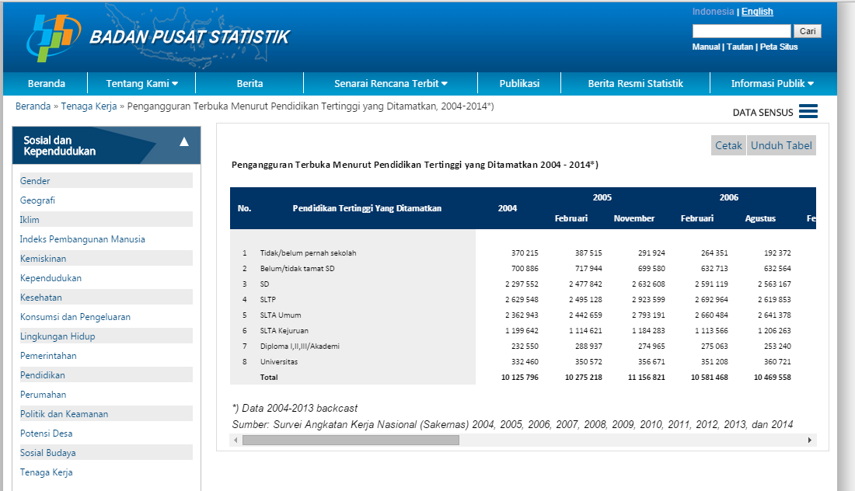Open the Tautan link
The width and height of the screenshot is (855, 491).
click(740, 47)
